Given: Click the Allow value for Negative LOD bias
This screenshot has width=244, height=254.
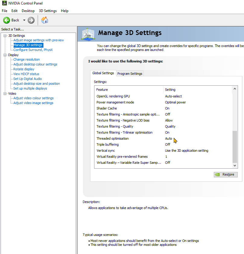Looking at the screenshot, I should pyautogui.click(x=169, y=120).
